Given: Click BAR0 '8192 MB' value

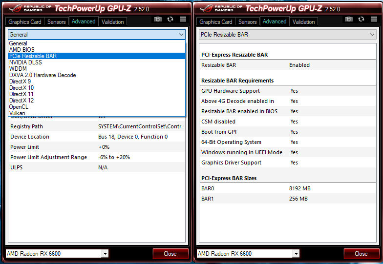Looking at the screenshot, I should tap(300, 188).
